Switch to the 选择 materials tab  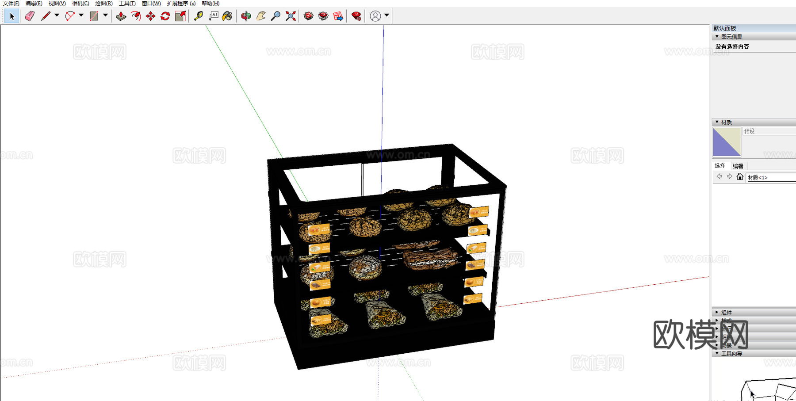coord(720,165)
